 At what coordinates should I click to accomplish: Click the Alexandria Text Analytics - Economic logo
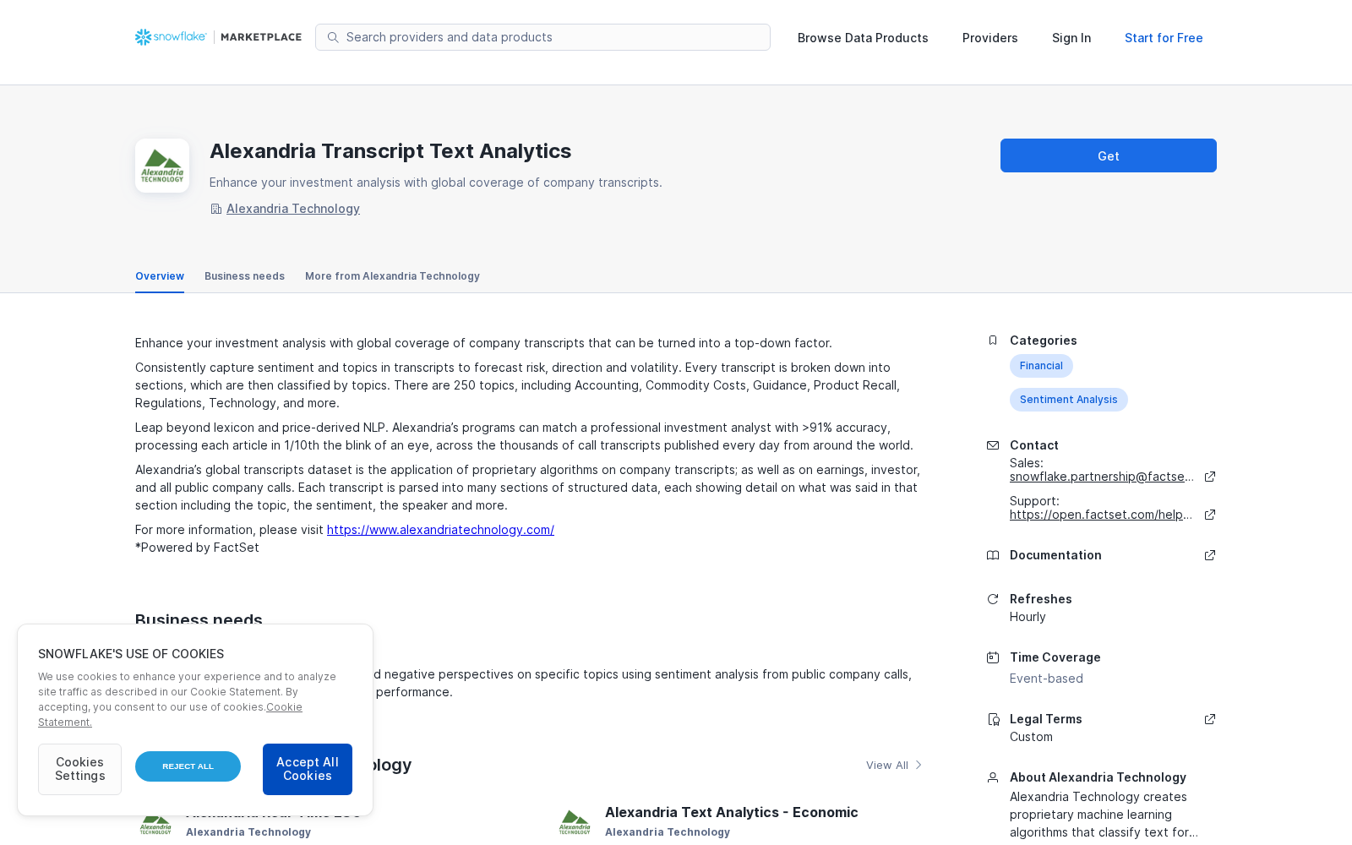575,821
